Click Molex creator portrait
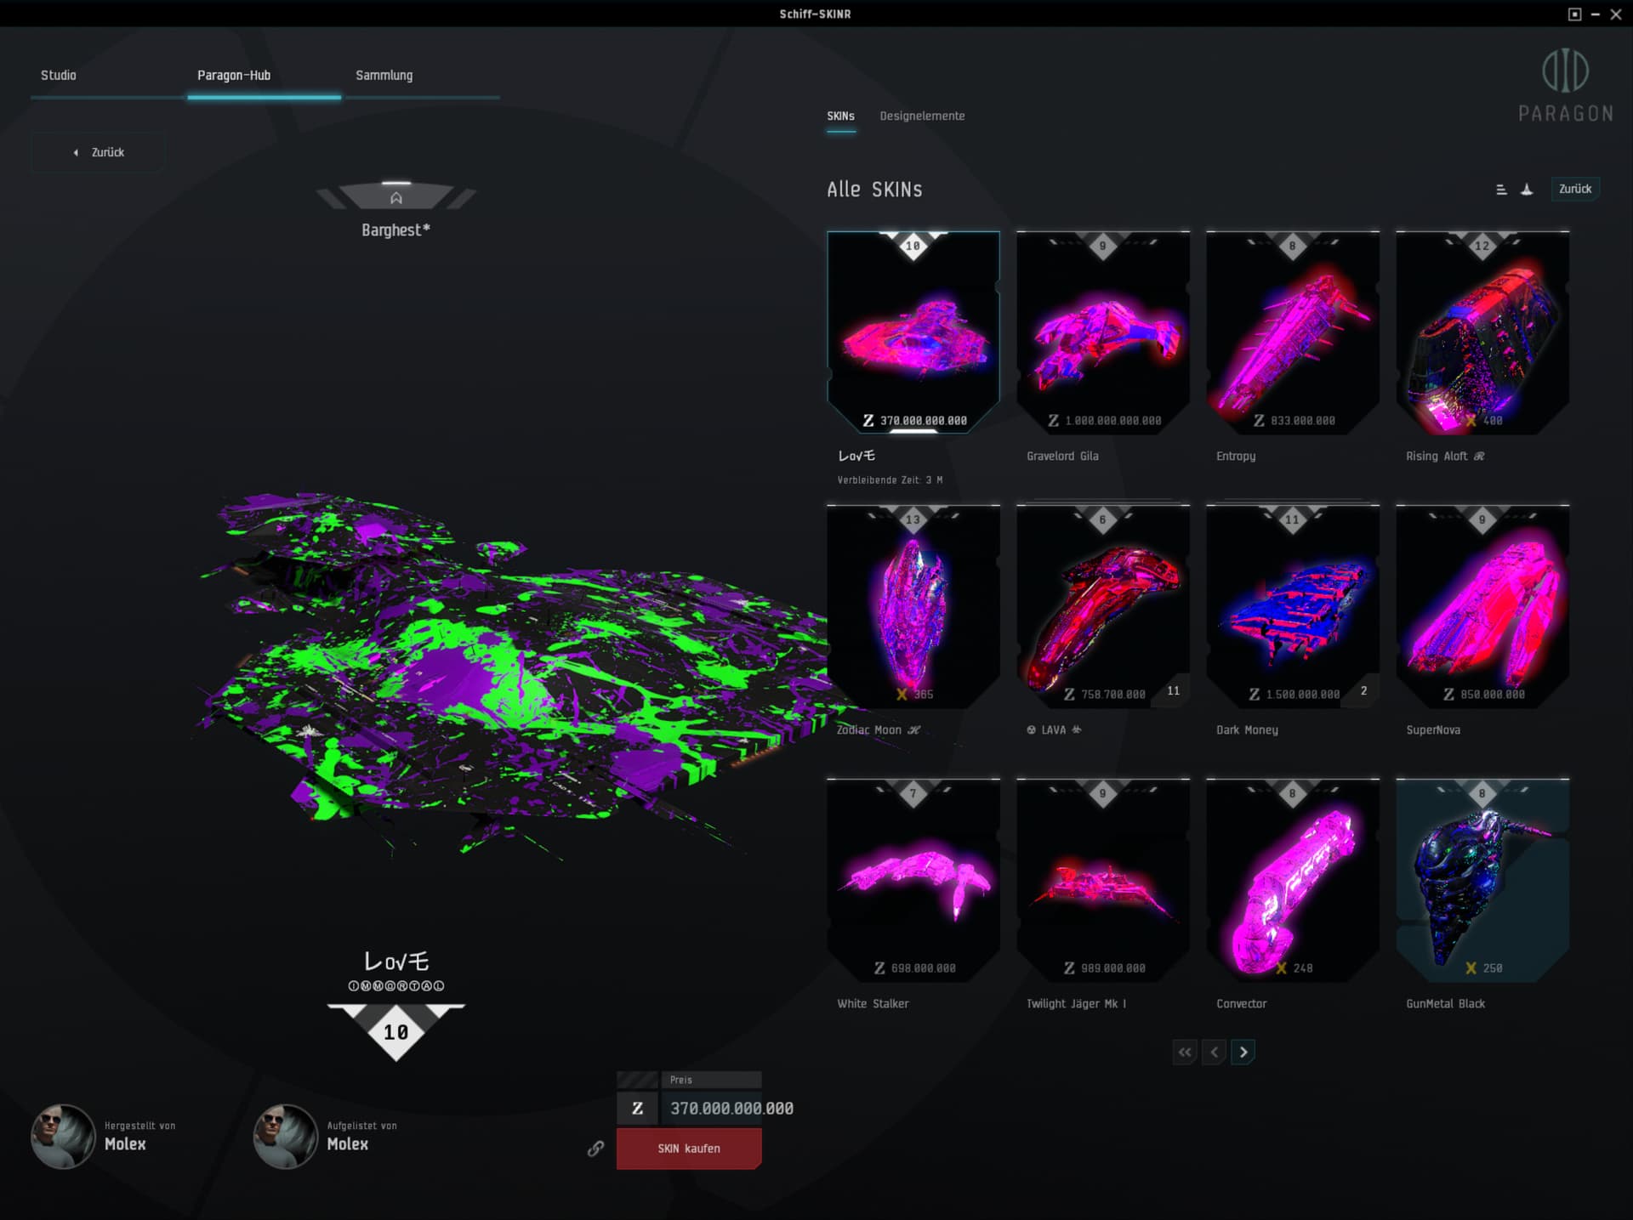This screenshot has width=1633, height=1220. point(63,1136)
